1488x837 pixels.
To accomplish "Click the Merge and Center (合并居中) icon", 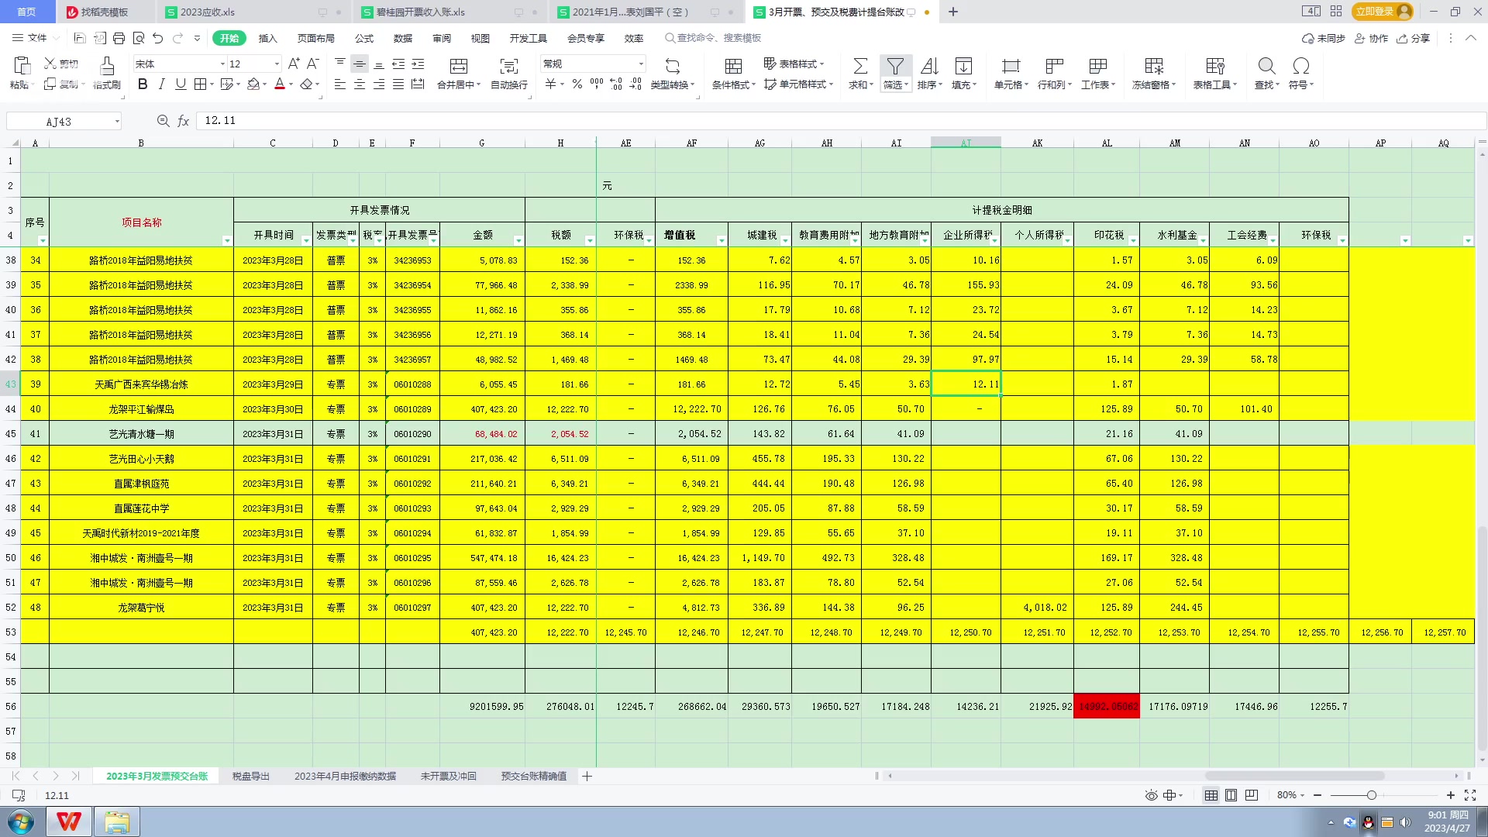I will [459, 66].
